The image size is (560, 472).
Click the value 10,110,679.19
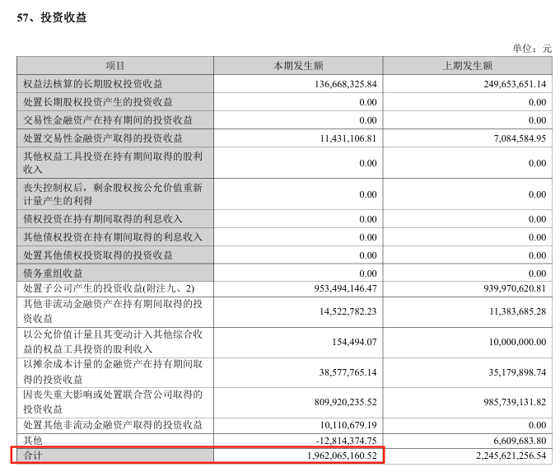tap(348, 425)
